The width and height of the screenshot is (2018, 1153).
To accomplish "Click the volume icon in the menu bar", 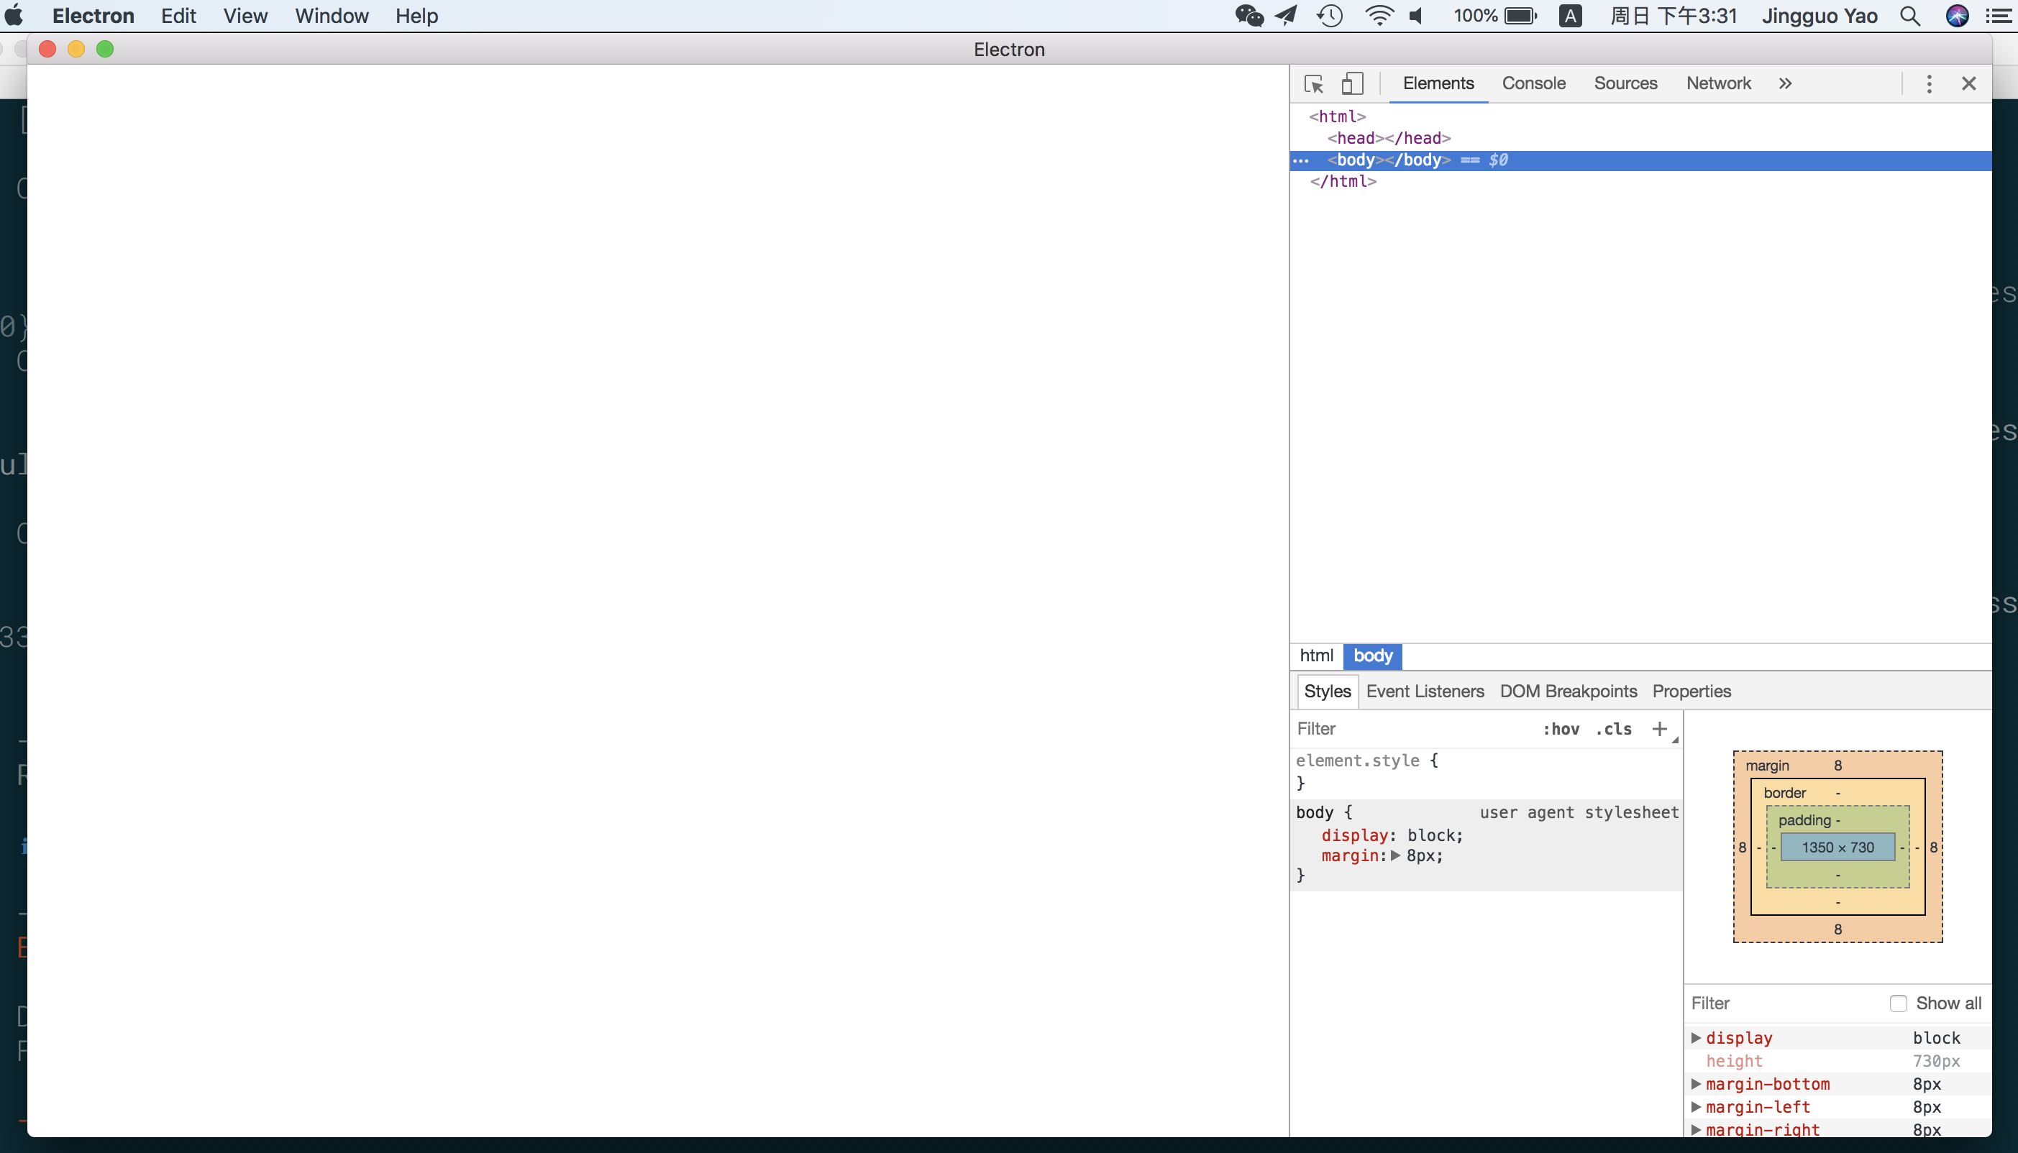I will 1416,15.
